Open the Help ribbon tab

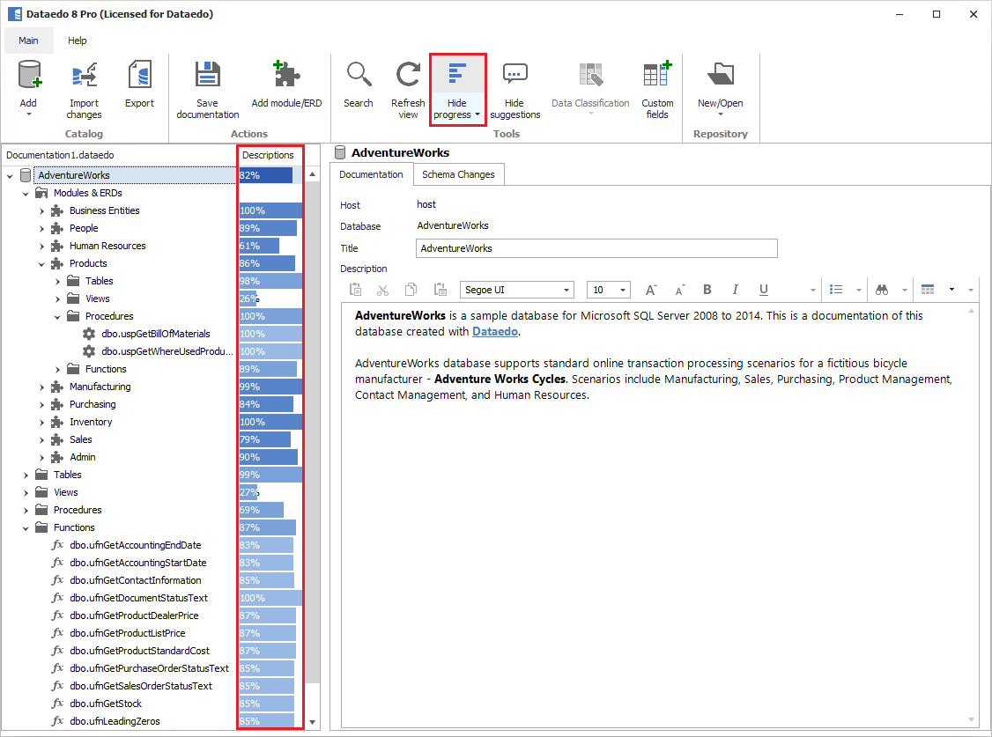(x=78, y=41)
